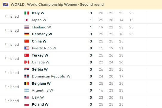The image size is (162, 108).
Task: Click the Canada flag icon
Action: [27, 62]
